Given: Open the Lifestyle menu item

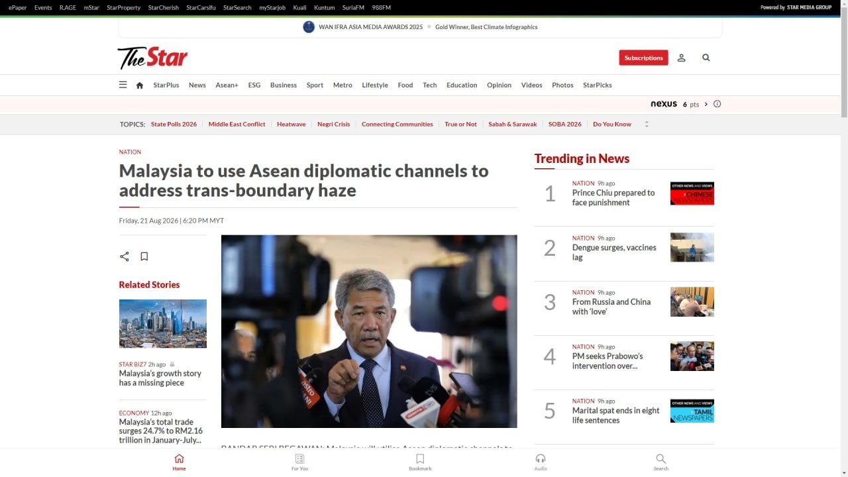Looking at the screenshot, I should point(375,85).
